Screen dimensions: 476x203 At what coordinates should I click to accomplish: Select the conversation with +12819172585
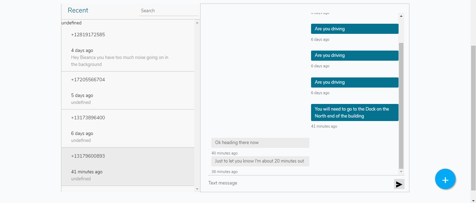point(128,49)
